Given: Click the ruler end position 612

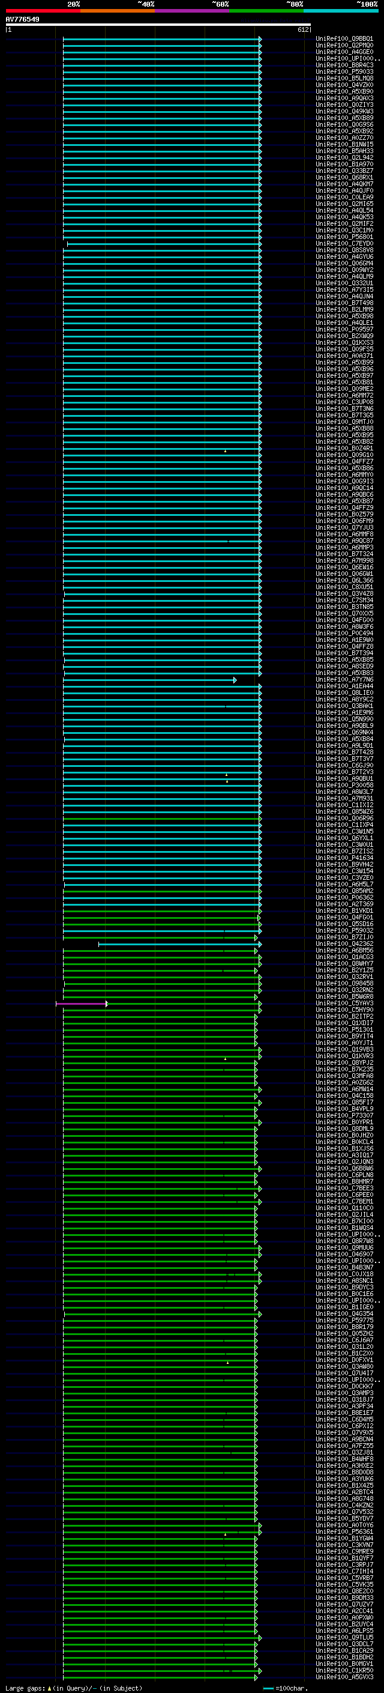Looking at the screenshot, I should coord(302,29).
